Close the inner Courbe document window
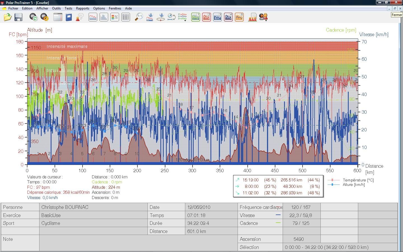This screenshot has height=252, width=403. point(400,8)
